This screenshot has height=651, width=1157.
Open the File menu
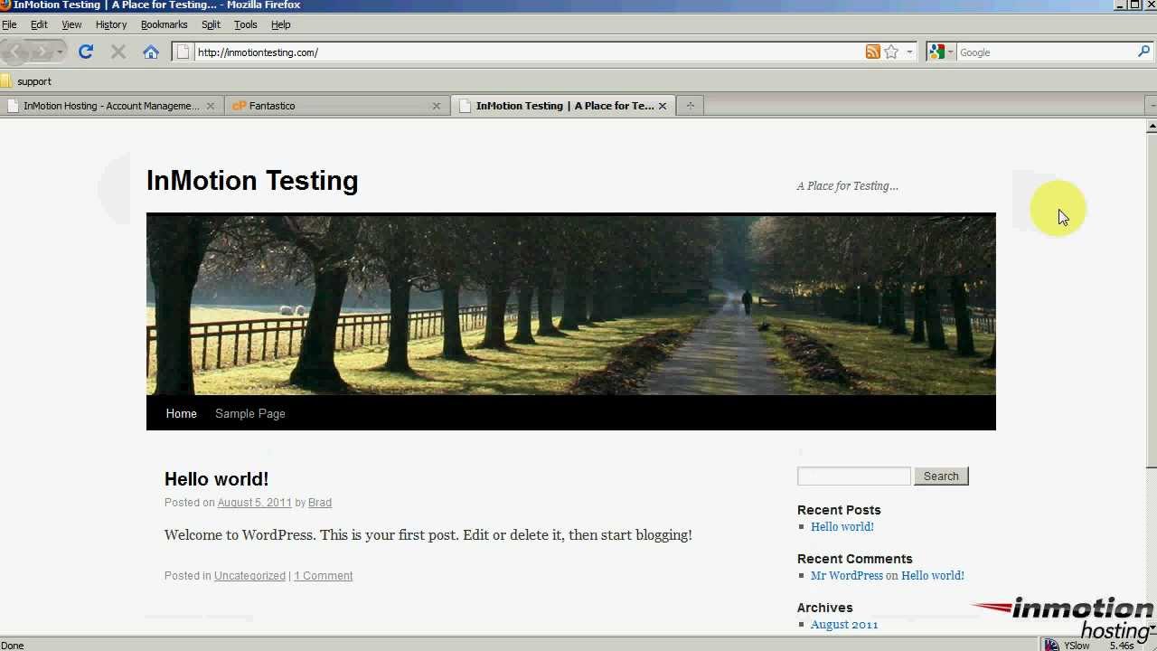click(x=9, y=24)
